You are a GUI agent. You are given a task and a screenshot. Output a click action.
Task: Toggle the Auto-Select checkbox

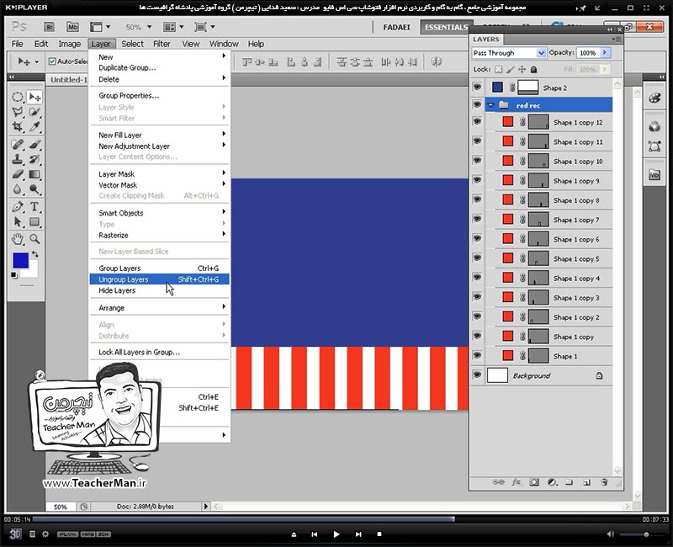click(52, 61)
